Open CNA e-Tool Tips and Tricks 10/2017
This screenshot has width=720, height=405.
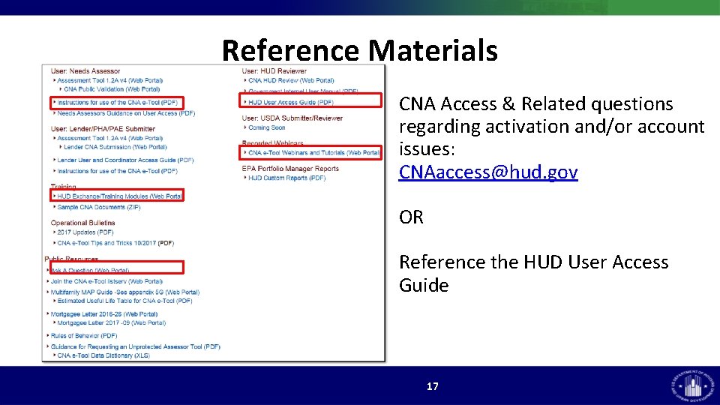(115, 243)
